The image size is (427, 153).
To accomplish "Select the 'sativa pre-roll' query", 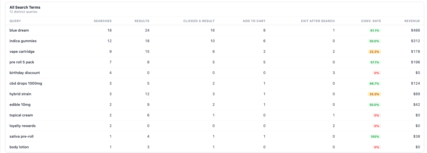I will point(22,137).
